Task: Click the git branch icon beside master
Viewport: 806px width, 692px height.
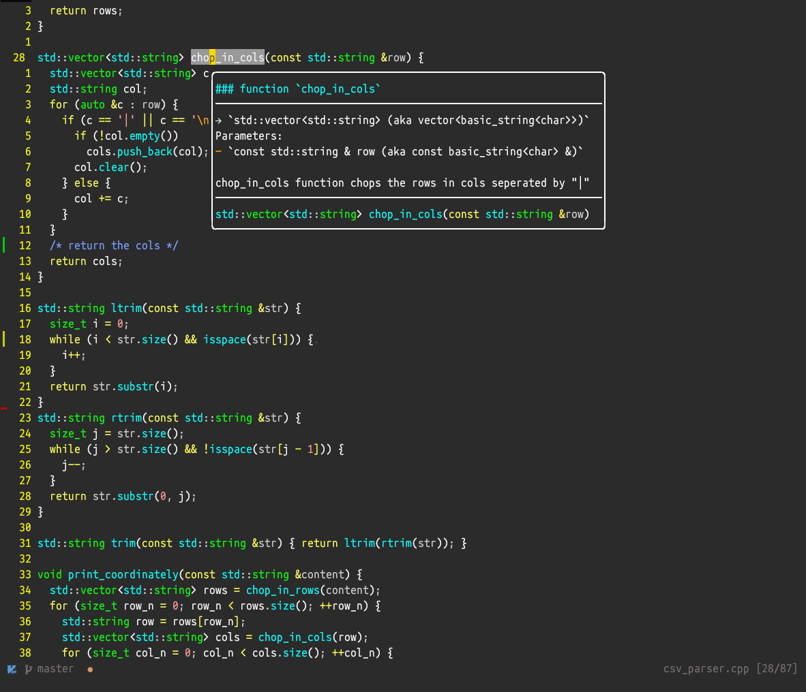Action: (x=28, y=669)
